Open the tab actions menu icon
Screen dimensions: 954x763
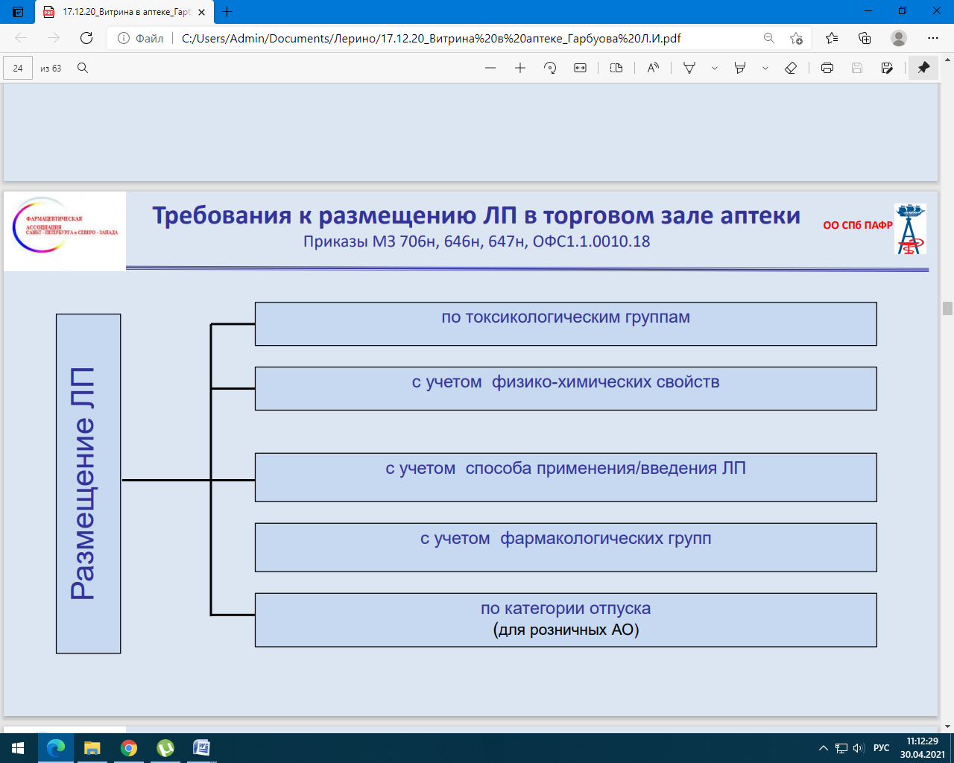pyautogui.click(x=18, y=12)
